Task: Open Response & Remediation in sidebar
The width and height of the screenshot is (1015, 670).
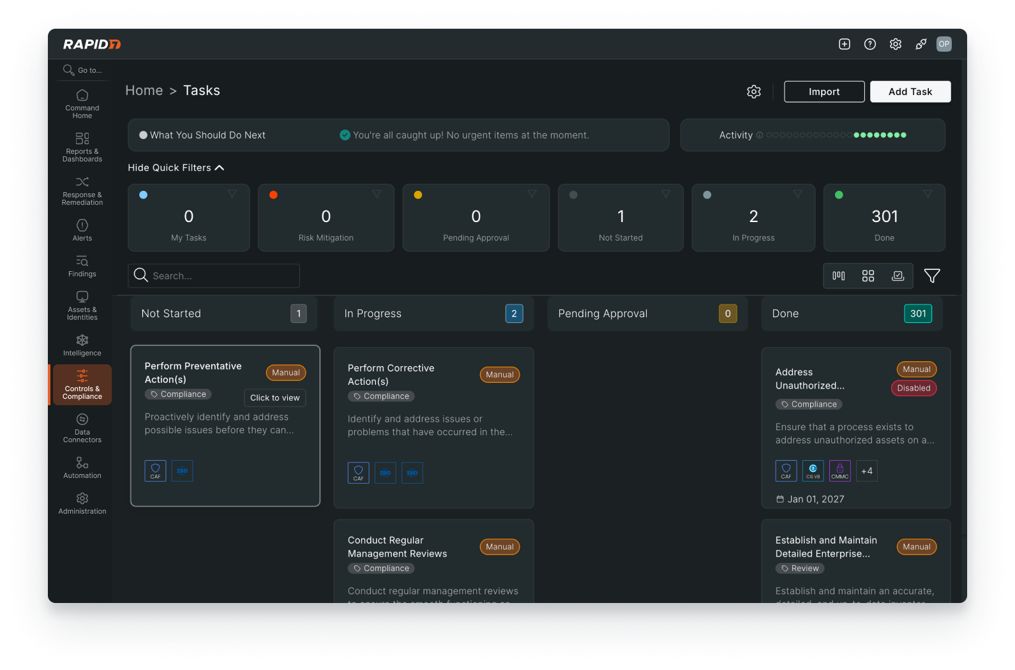Action: [x=82, y=190]
